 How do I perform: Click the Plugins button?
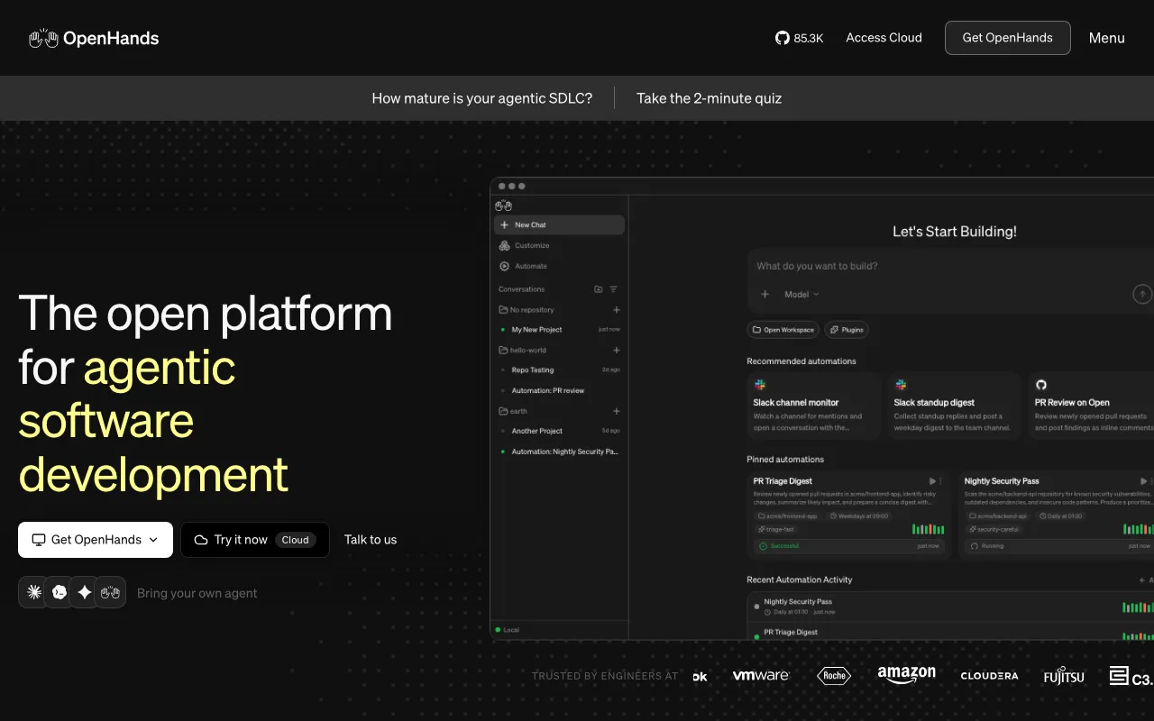point(846,330)
